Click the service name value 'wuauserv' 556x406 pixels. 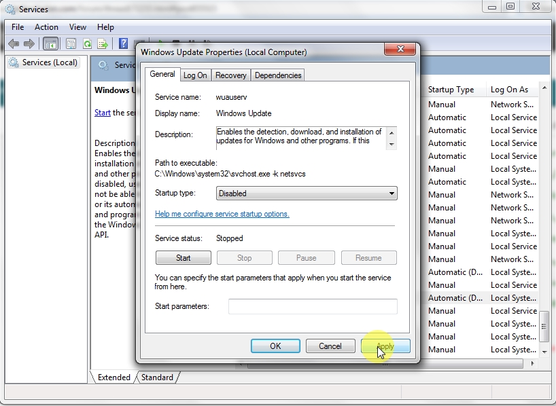tap(232, 97)
